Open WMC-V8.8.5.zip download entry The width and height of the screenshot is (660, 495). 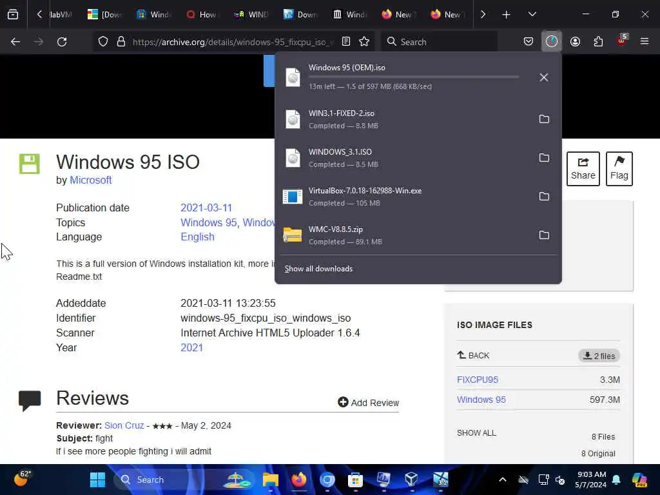click(404, 235)
